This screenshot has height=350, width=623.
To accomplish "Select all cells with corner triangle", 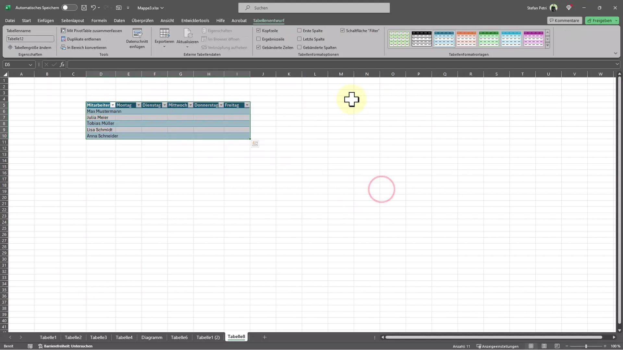I will (x=5, y=74).
